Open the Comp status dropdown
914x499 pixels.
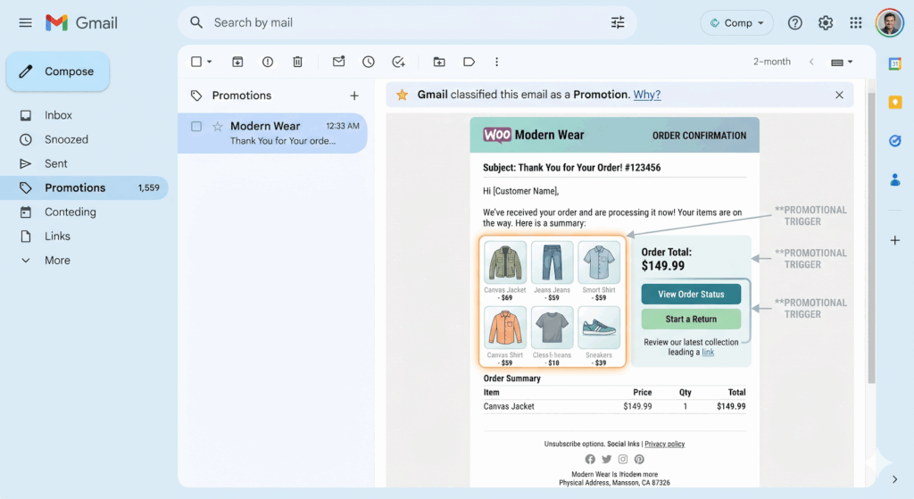click(736, 22)
